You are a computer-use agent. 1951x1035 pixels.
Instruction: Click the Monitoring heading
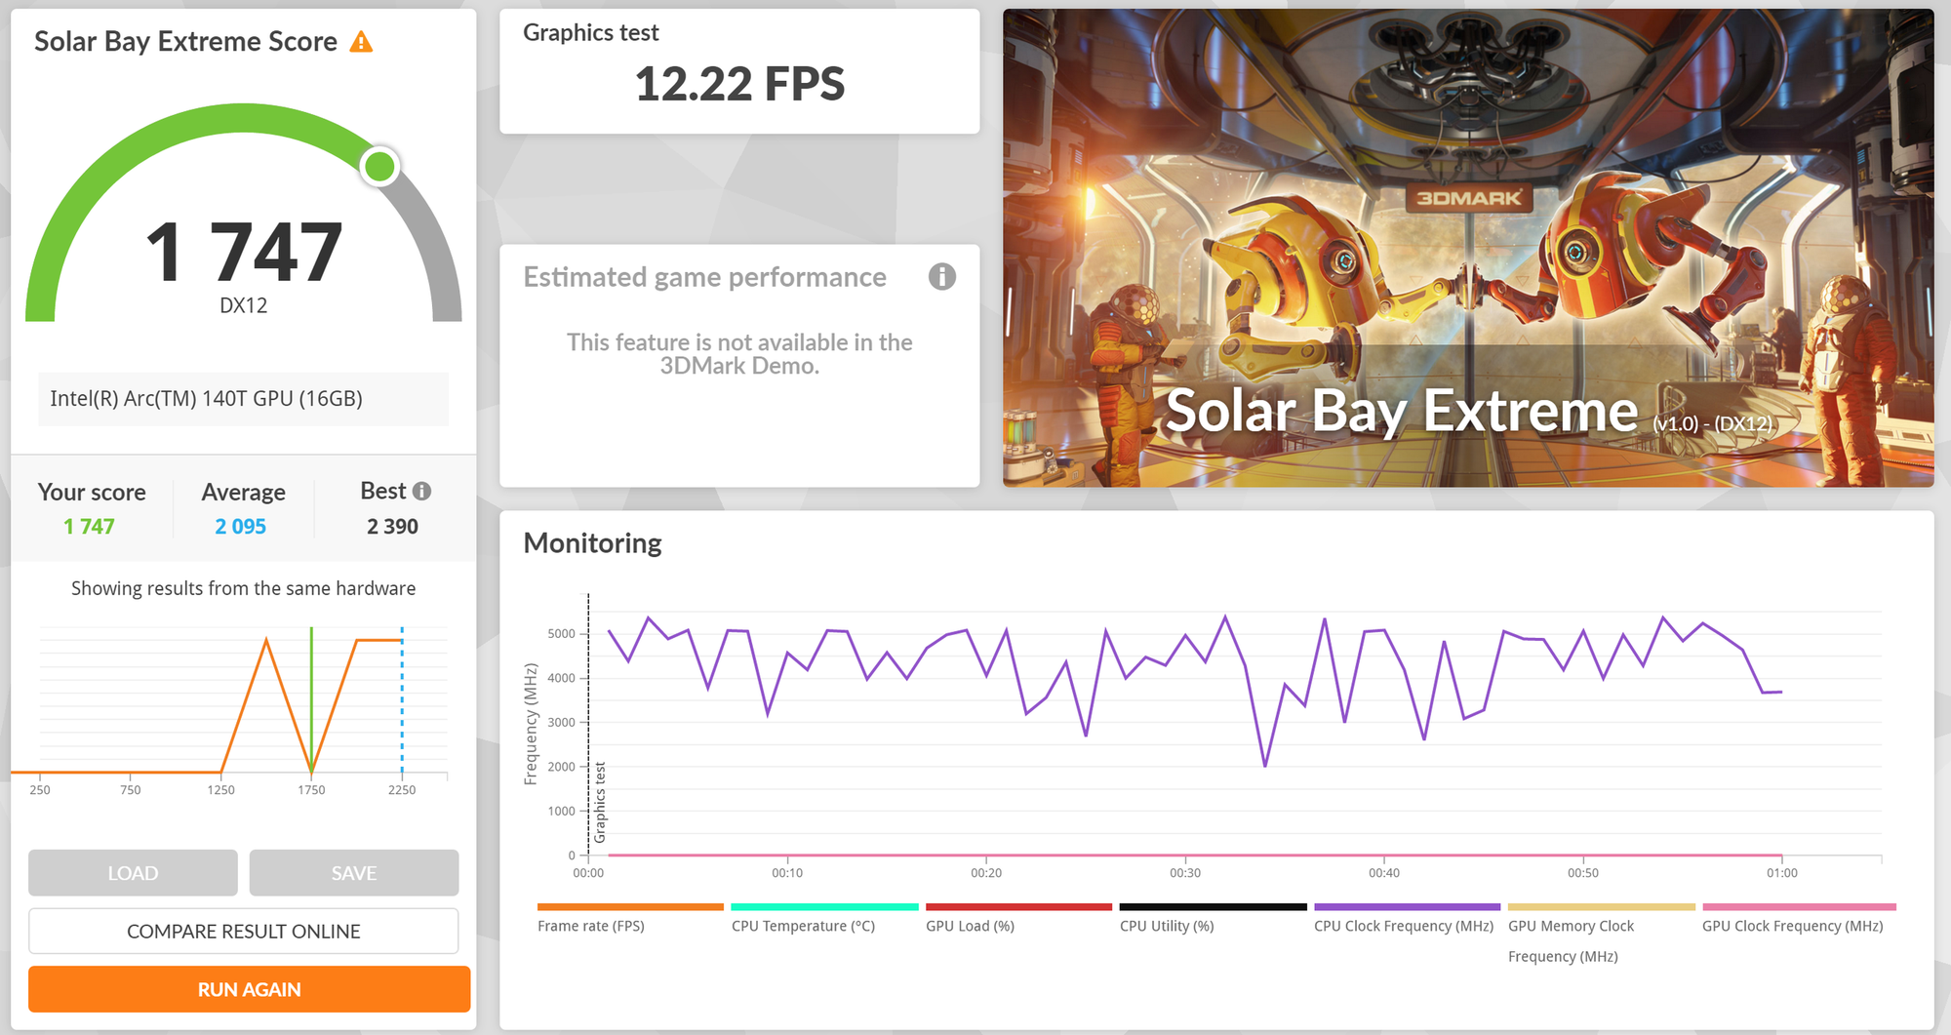[592, 543]
